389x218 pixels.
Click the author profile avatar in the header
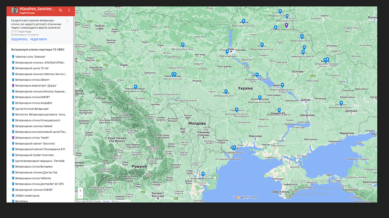click(x=15, y=10)
